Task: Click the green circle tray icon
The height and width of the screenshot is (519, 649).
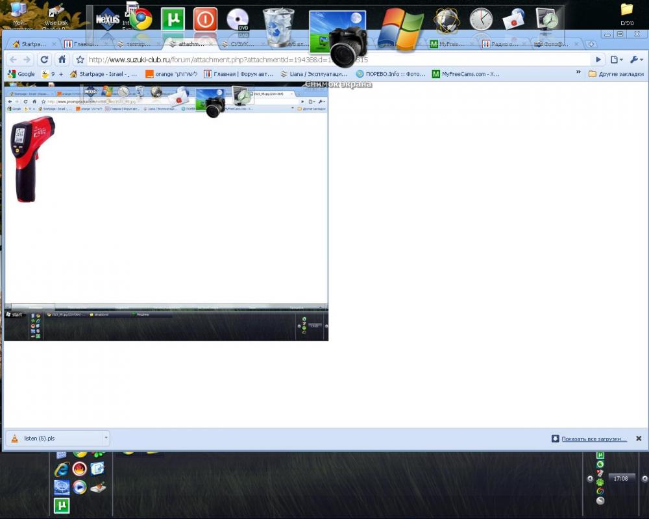Action: click(600, 464)
